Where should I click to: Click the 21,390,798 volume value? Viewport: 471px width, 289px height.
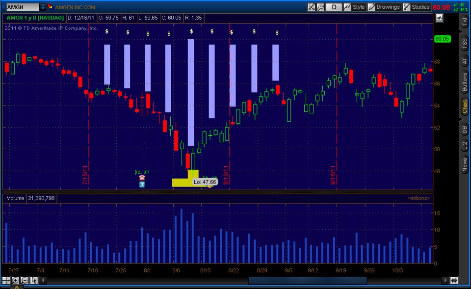pos(41,198)
